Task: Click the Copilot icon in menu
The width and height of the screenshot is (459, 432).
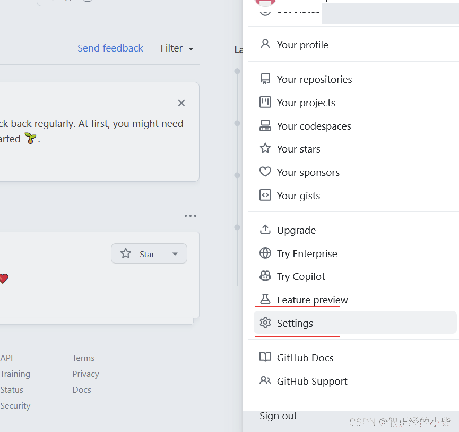Action: 265,276
